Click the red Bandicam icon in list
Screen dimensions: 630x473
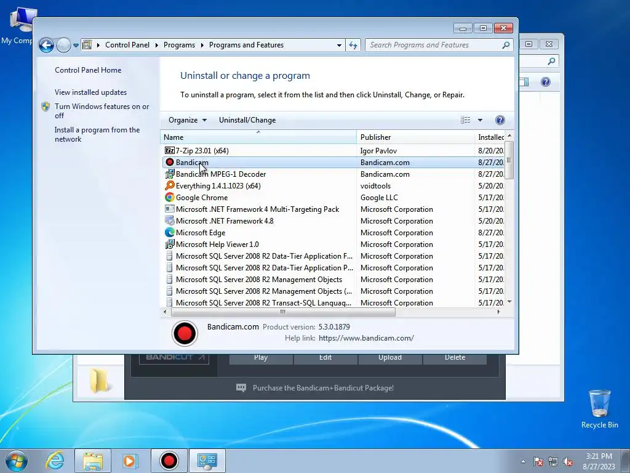pos(170,162)
